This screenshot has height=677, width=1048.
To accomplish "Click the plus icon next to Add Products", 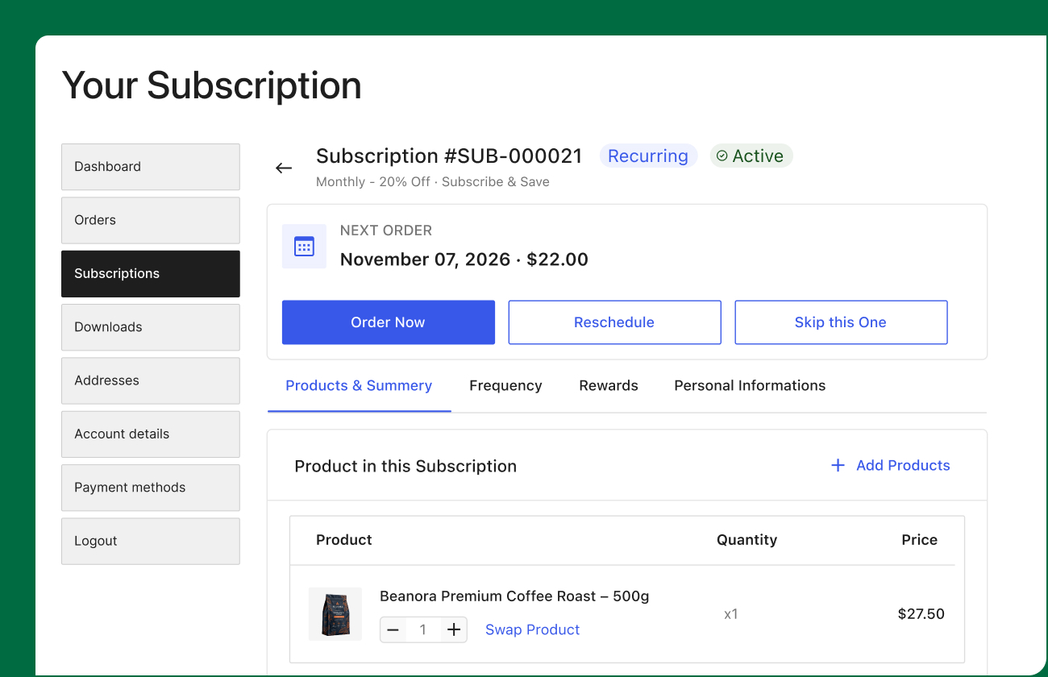I will [838, 465].
